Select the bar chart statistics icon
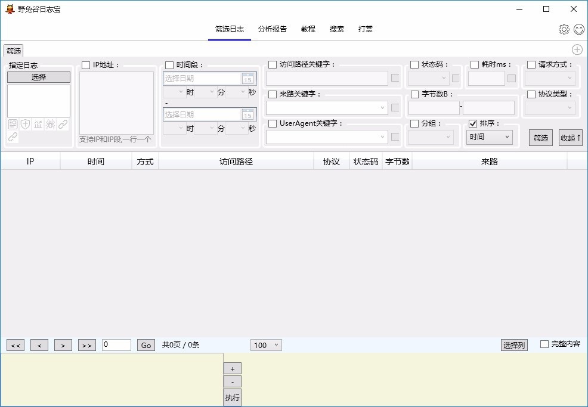This screenshot has width=588, height=407. click(x=38, y=125)
